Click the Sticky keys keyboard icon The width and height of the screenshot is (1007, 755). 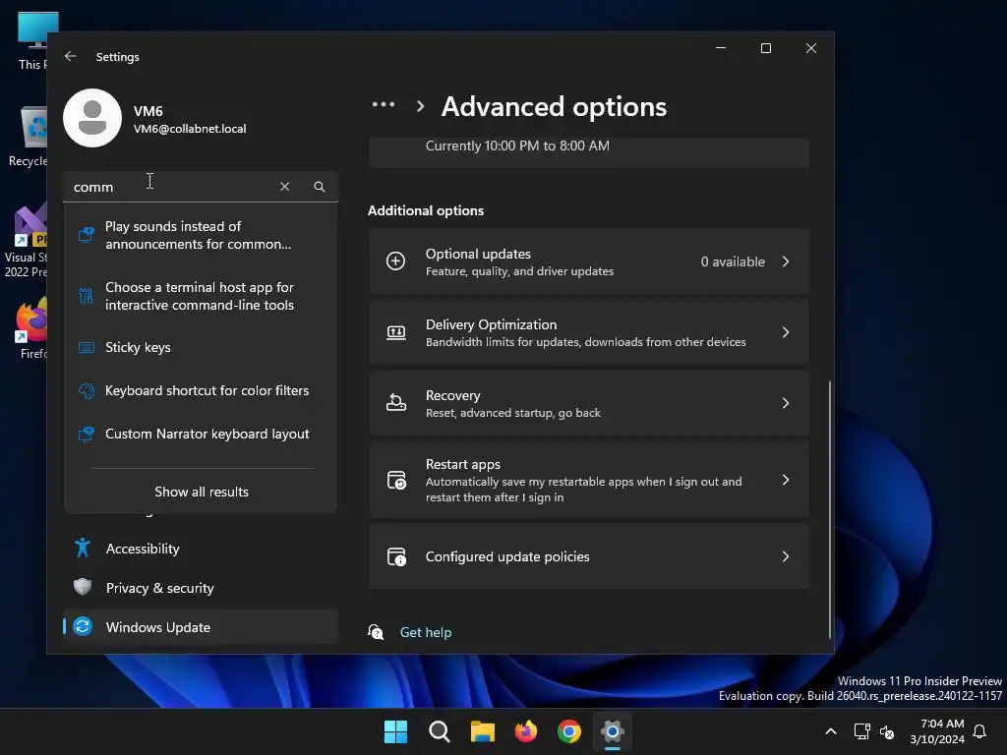click(87, 347)
